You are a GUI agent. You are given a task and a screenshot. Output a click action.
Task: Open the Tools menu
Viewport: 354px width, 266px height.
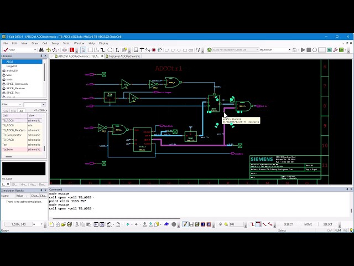[x=66, y=43]
